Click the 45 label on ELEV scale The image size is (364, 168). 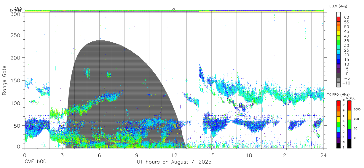pyautogui.click(x=347, y=31)
